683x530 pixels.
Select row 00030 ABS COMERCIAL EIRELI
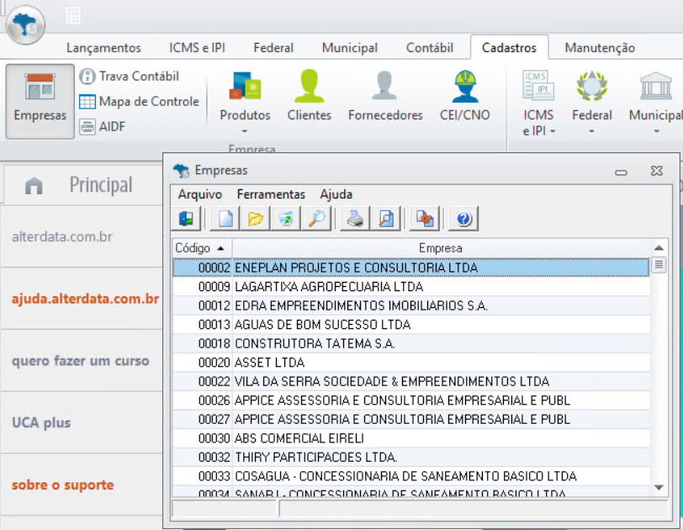click(x=411, y=438)
